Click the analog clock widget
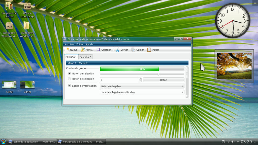The image size is (258, 145). pos(233,21)
